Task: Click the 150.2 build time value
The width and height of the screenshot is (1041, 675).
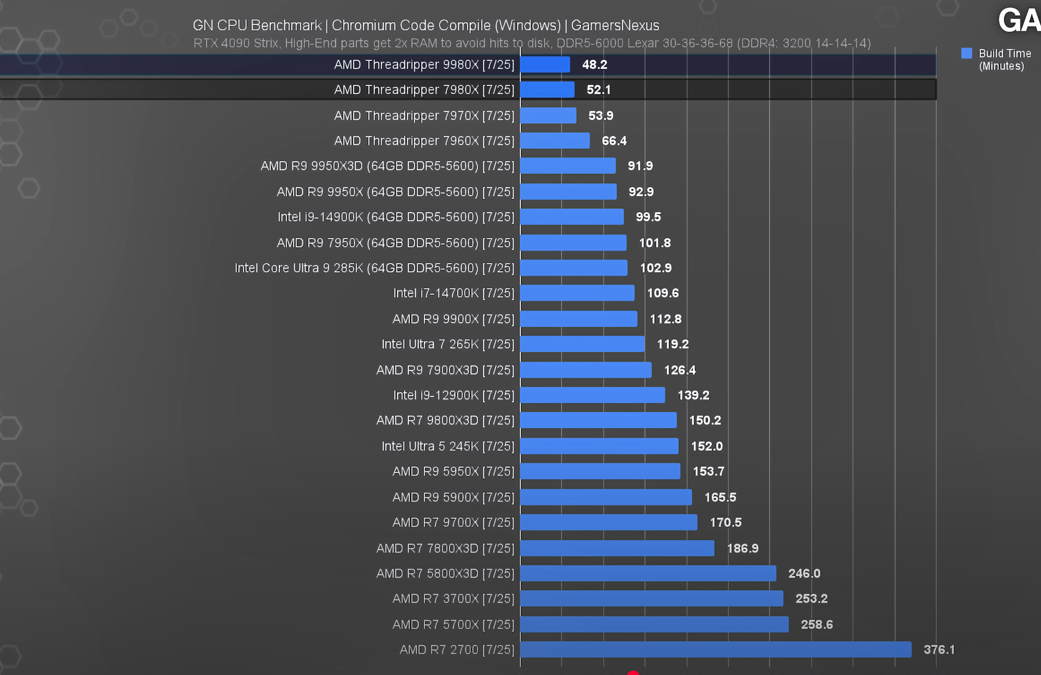Action: coord(705,420)
